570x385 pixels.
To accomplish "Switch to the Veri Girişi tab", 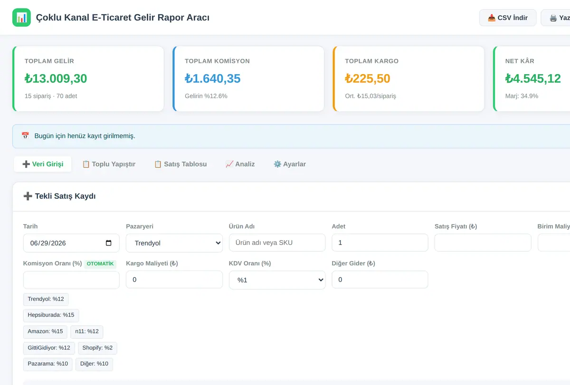I will point(43,164).
